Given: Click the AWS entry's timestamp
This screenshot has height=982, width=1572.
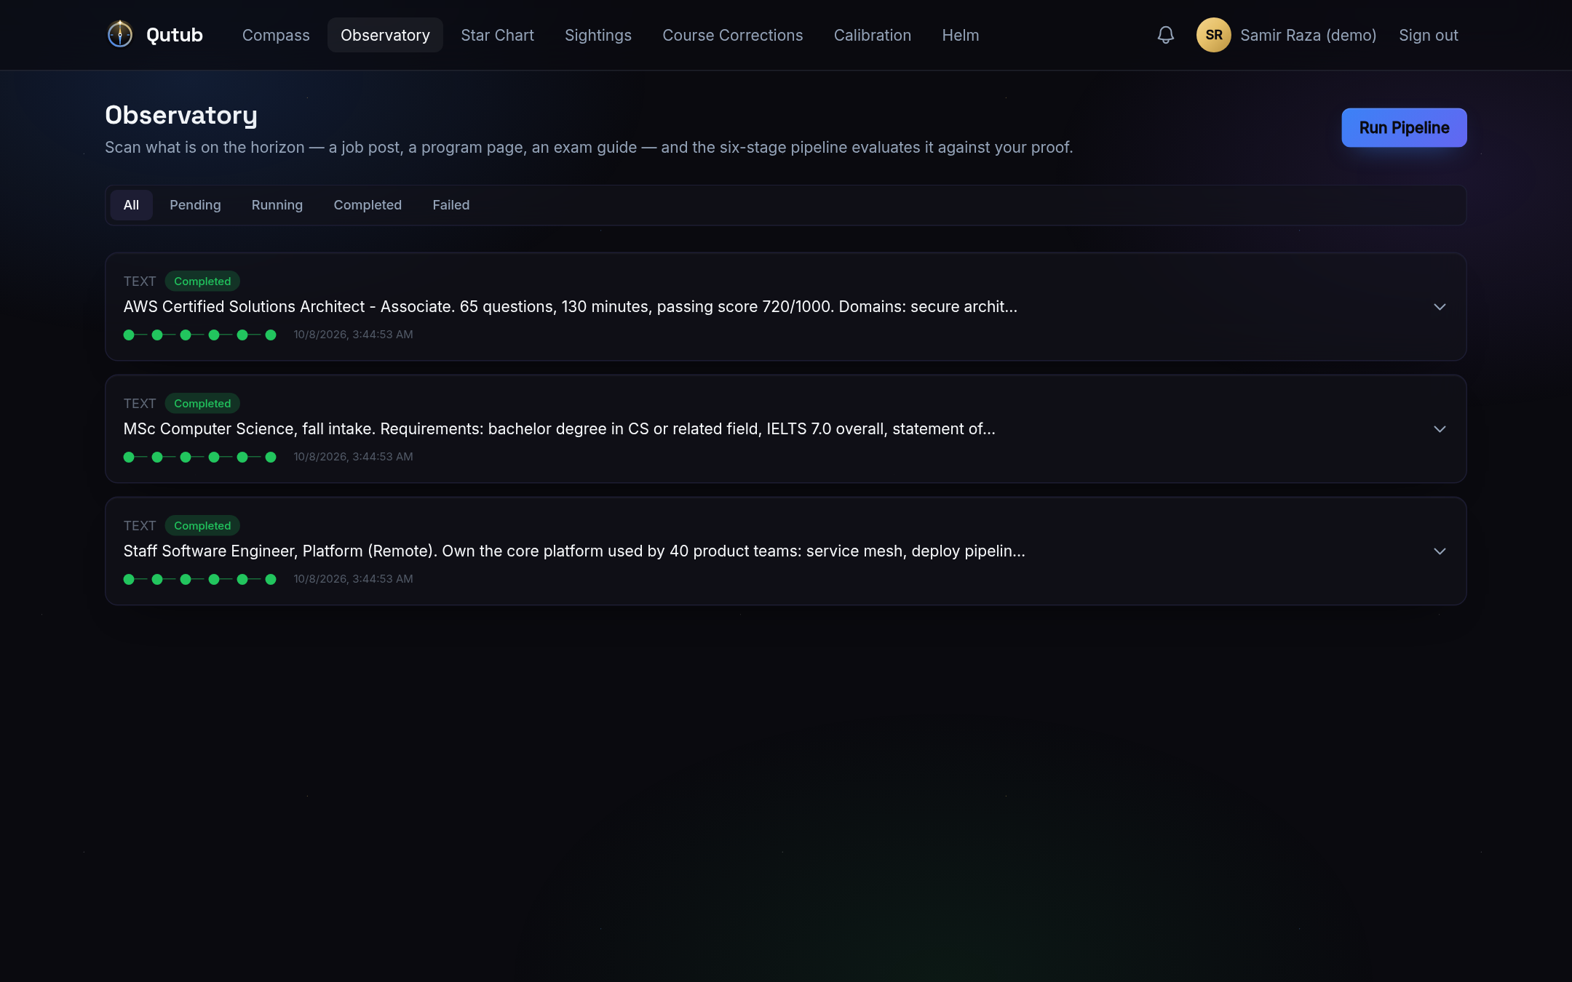Looking at the screenshot, I should pos(353,335).
